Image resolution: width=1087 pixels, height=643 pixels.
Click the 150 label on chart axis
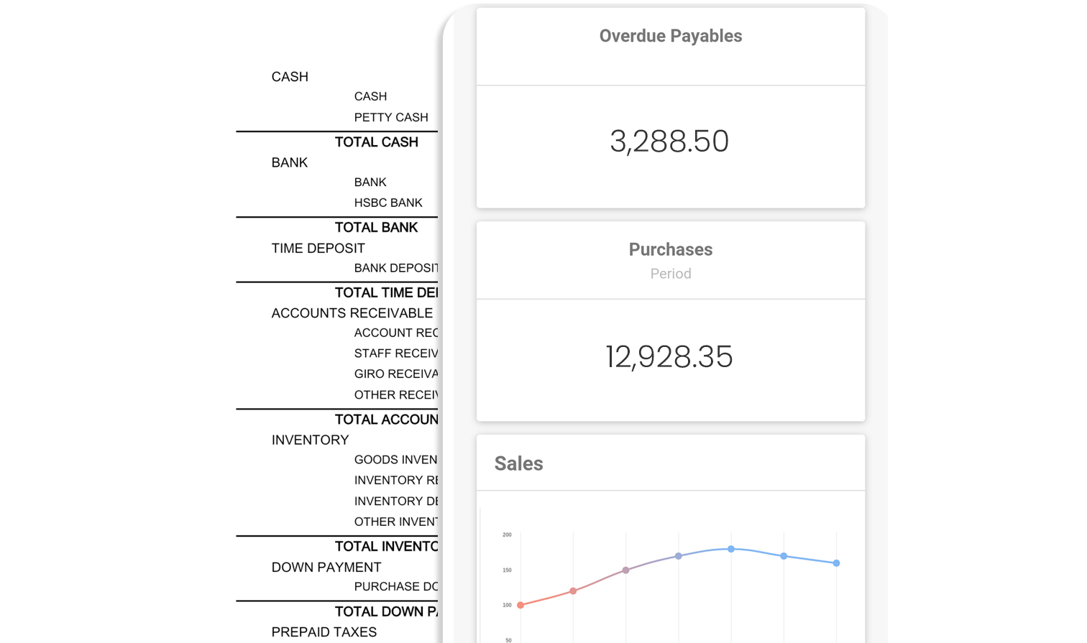(507, 570)
